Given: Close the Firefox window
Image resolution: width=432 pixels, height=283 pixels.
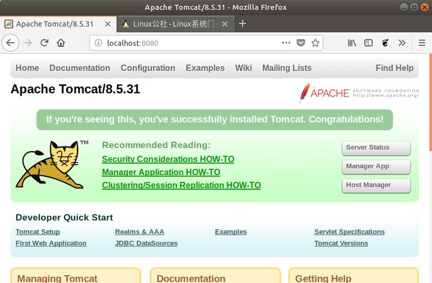Looking at the screenshot, I should pyautogui.click(x=425, y=7).
